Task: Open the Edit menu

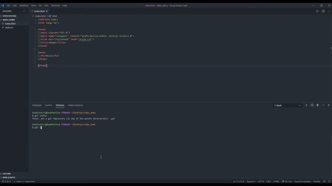Action: click(x=15, y=6)
